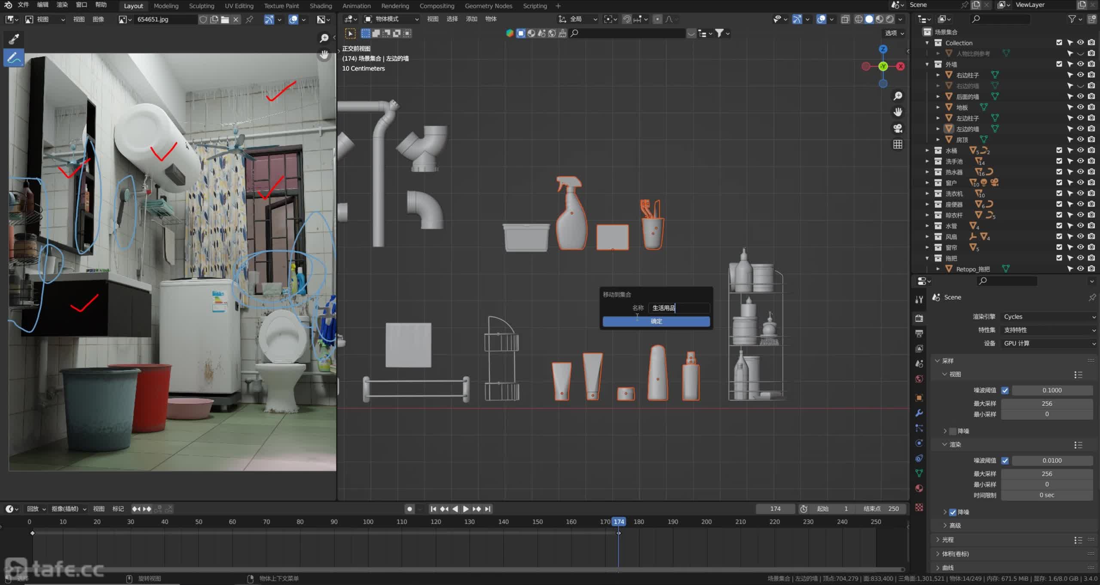Open the image file folder icon
This screenshot has height=585, width=1100.
pyautogui.click(x=225, y=19)
